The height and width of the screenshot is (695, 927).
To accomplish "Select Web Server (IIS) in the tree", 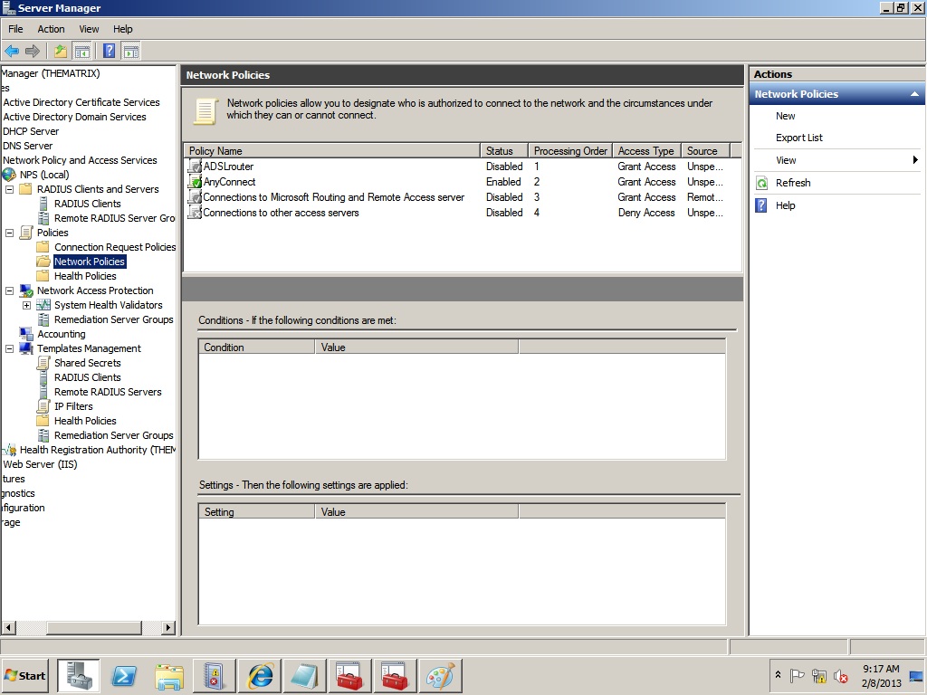I will [x=40, y=464].
